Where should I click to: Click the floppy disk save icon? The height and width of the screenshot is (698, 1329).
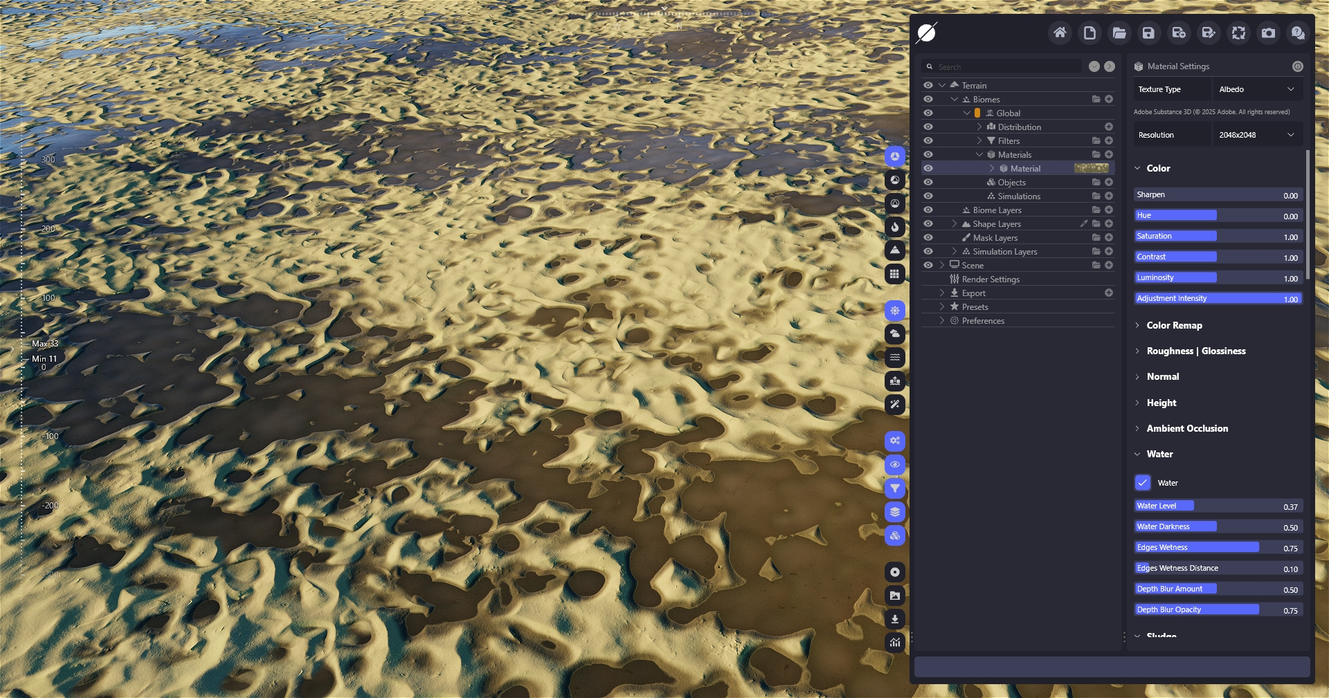[x=1148, y=33]
